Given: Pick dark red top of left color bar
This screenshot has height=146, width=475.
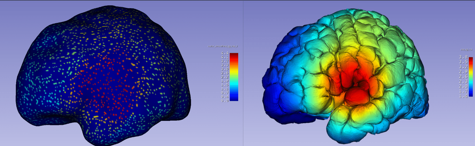Looking at the screenshot, I should (234, 55).
